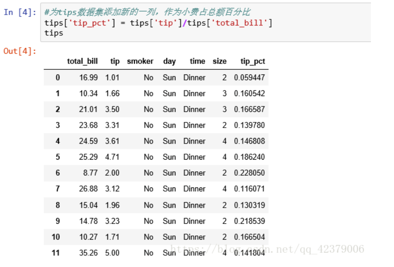Select tip value 1.96
The image size is (394, 267).
pos(113,205)
